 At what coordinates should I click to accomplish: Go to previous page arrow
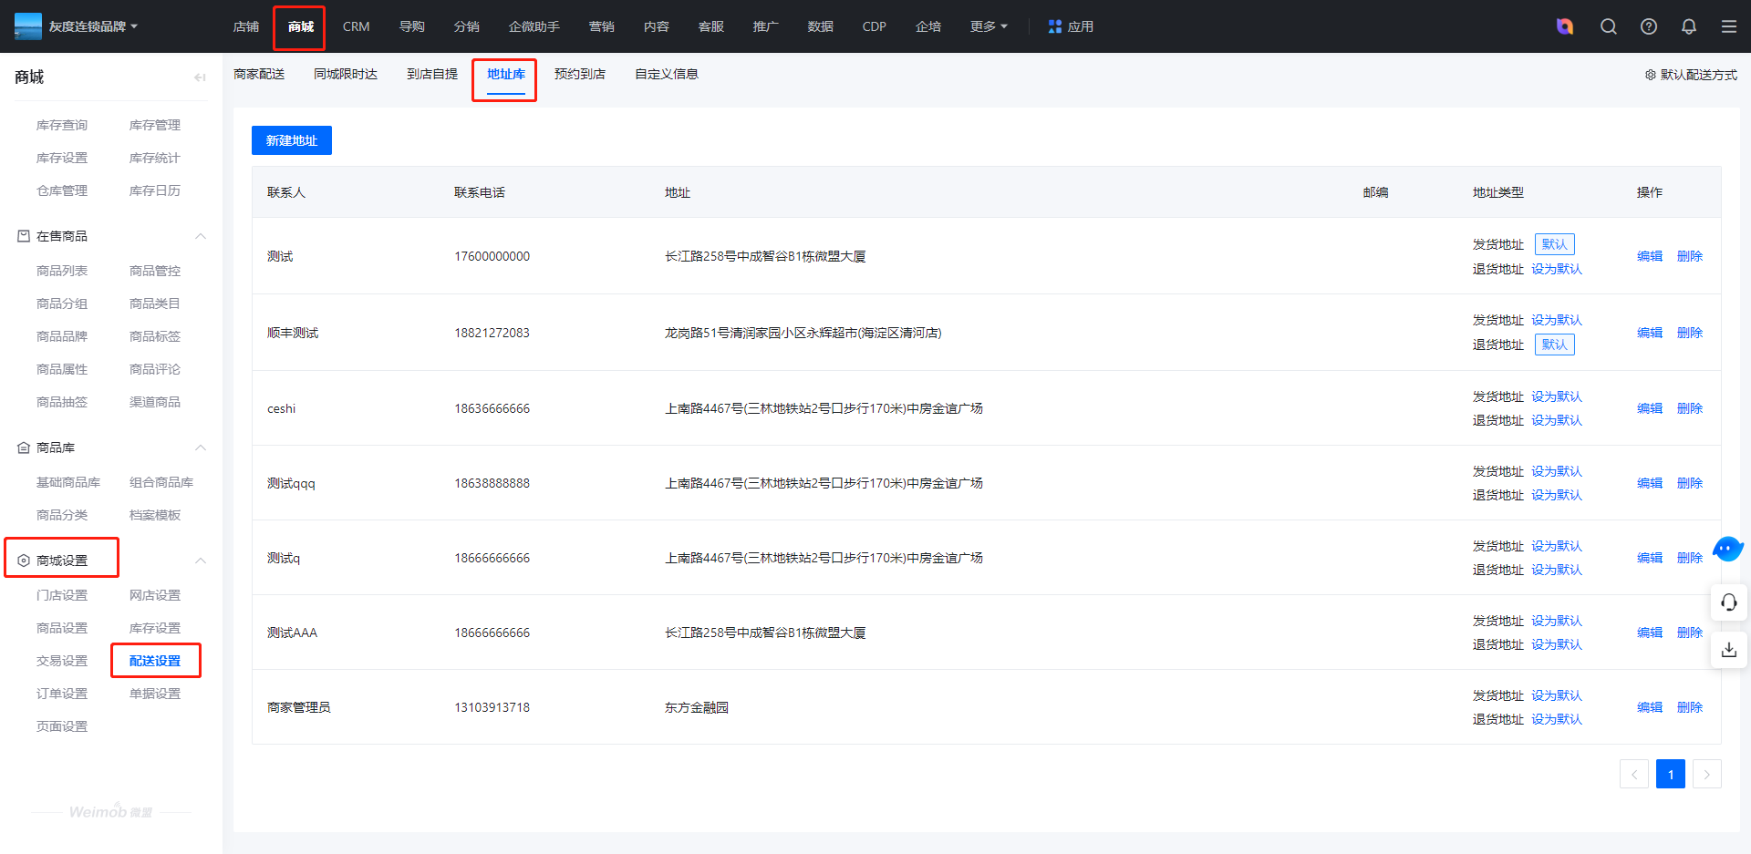1634,774
